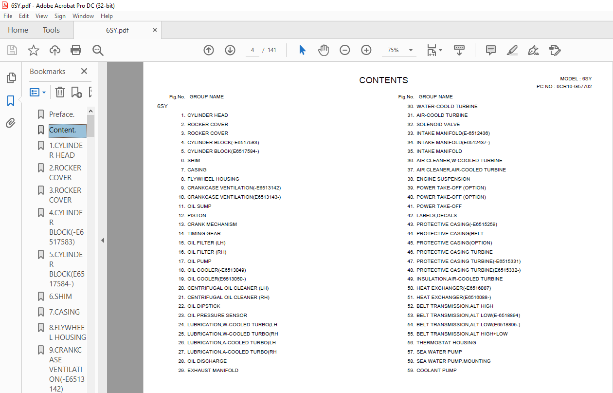Open the bookmarks options dropdown

pos(38,92)
